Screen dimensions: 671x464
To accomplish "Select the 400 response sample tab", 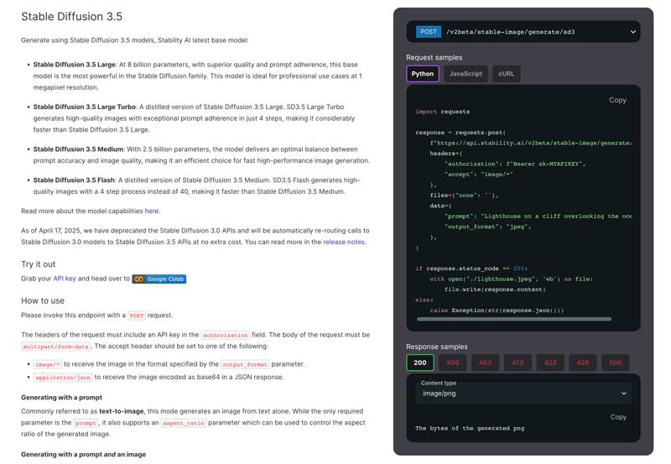I will pyautogui.click(x=452, y=362).
